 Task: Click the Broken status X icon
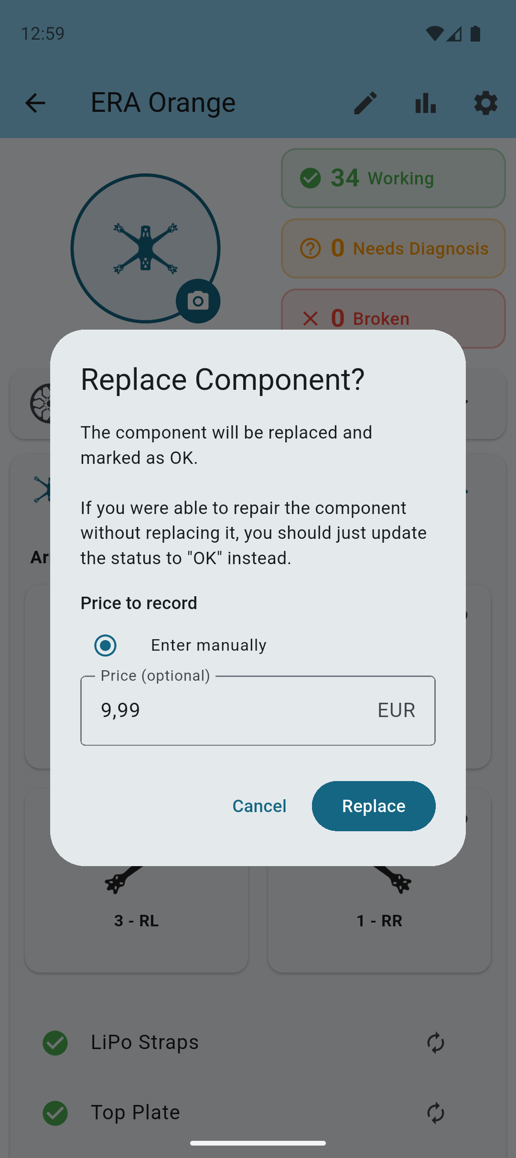click(x=311, y=318)
